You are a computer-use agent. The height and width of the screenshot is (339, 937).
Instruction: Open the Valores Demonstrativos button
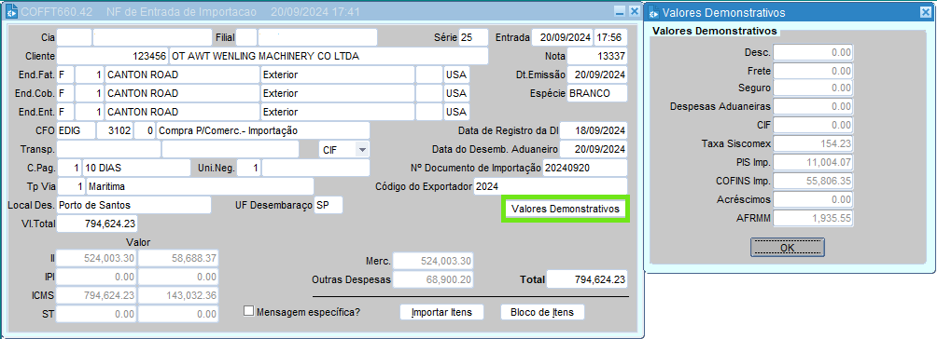tap(565, 209)
